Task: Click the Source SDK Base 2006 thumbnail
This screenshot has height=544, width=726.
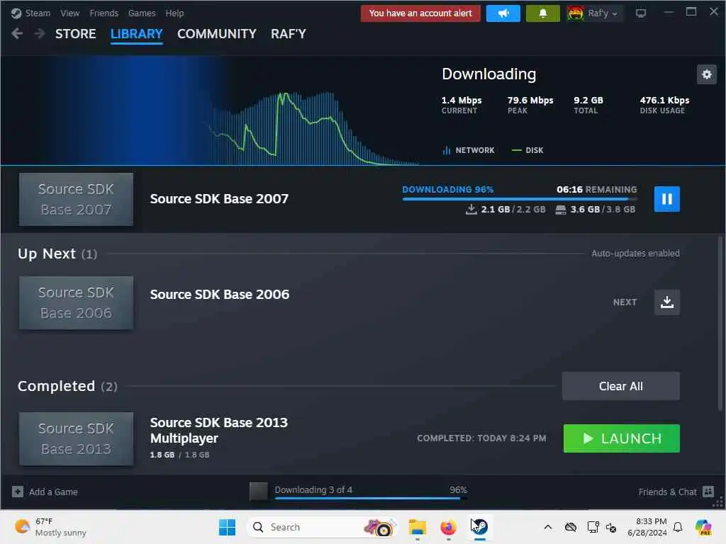Action: pyautogui.click(x=76, y=303)
